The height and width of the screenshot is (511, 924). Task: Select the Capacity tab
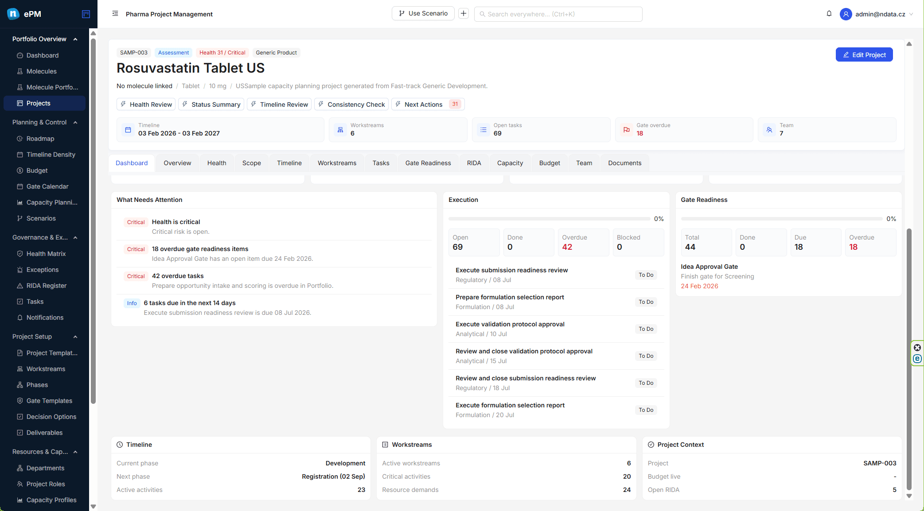(510, 163)
